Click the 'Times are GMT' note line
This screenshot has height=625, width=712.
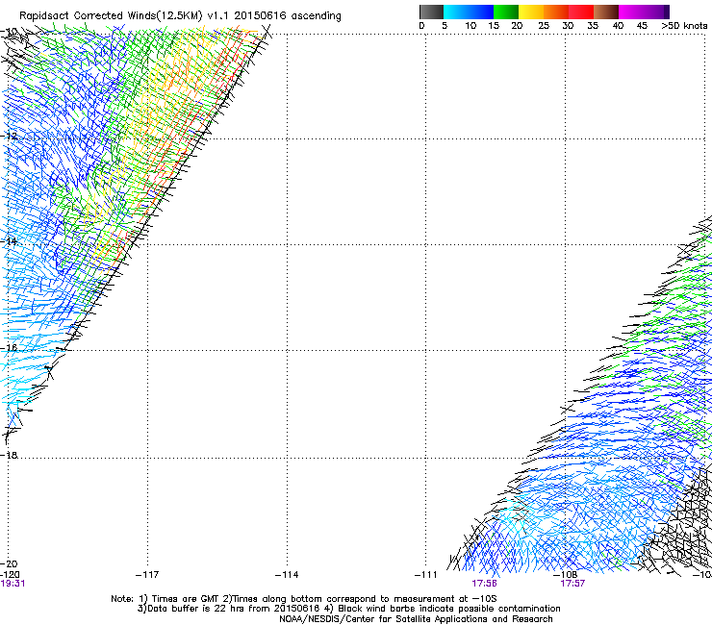(x=304, y=599)
